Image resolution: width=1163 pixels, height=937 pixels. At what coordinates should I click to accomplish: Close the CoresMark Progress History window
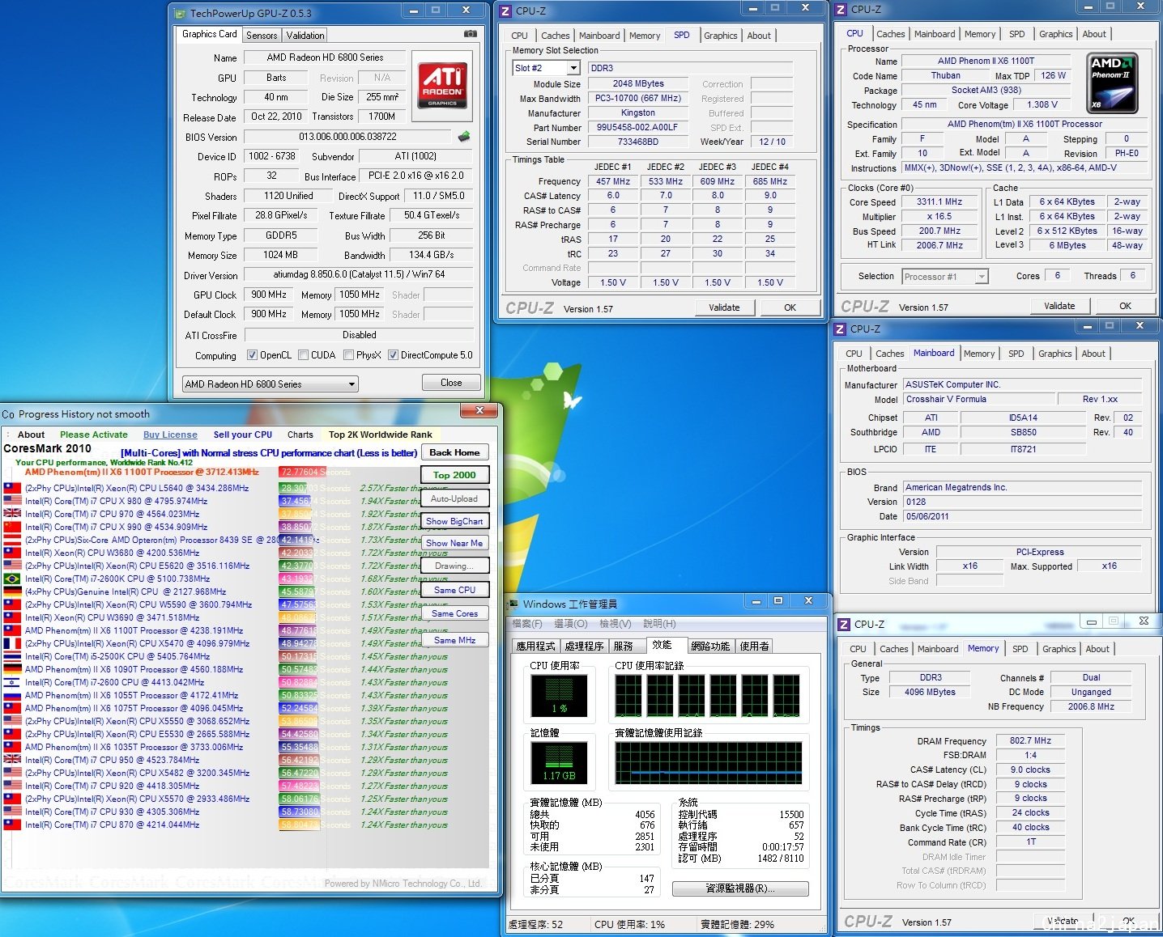coord(479,411)
